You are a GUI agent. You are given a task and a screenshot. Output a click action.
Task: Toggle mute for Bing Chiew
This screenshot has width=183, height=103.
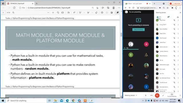pos(174,20)
